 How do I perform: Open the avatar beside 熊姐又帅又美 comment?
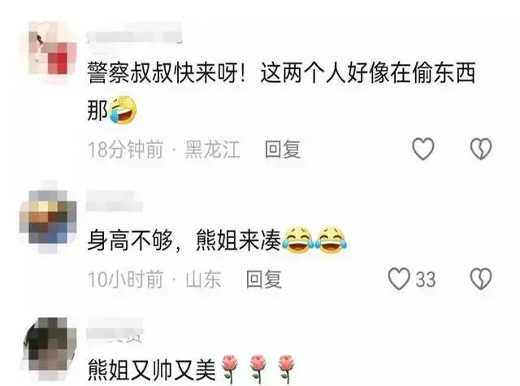pyautogui.click(x=50, y=348)
